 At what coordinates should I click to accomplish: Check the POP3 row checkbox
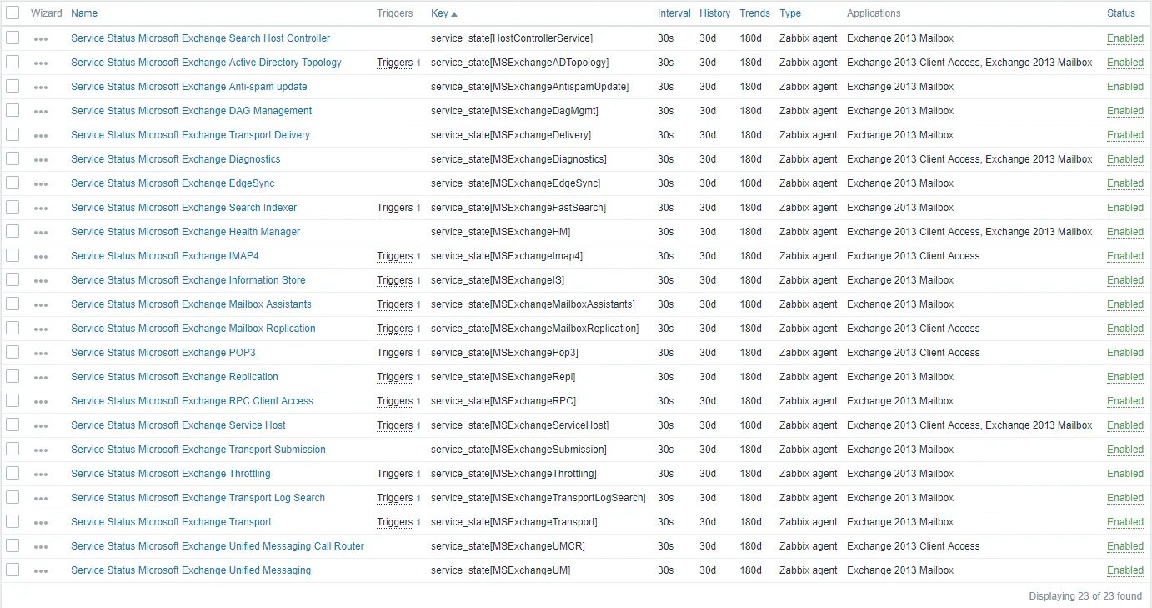coord(13,352)
